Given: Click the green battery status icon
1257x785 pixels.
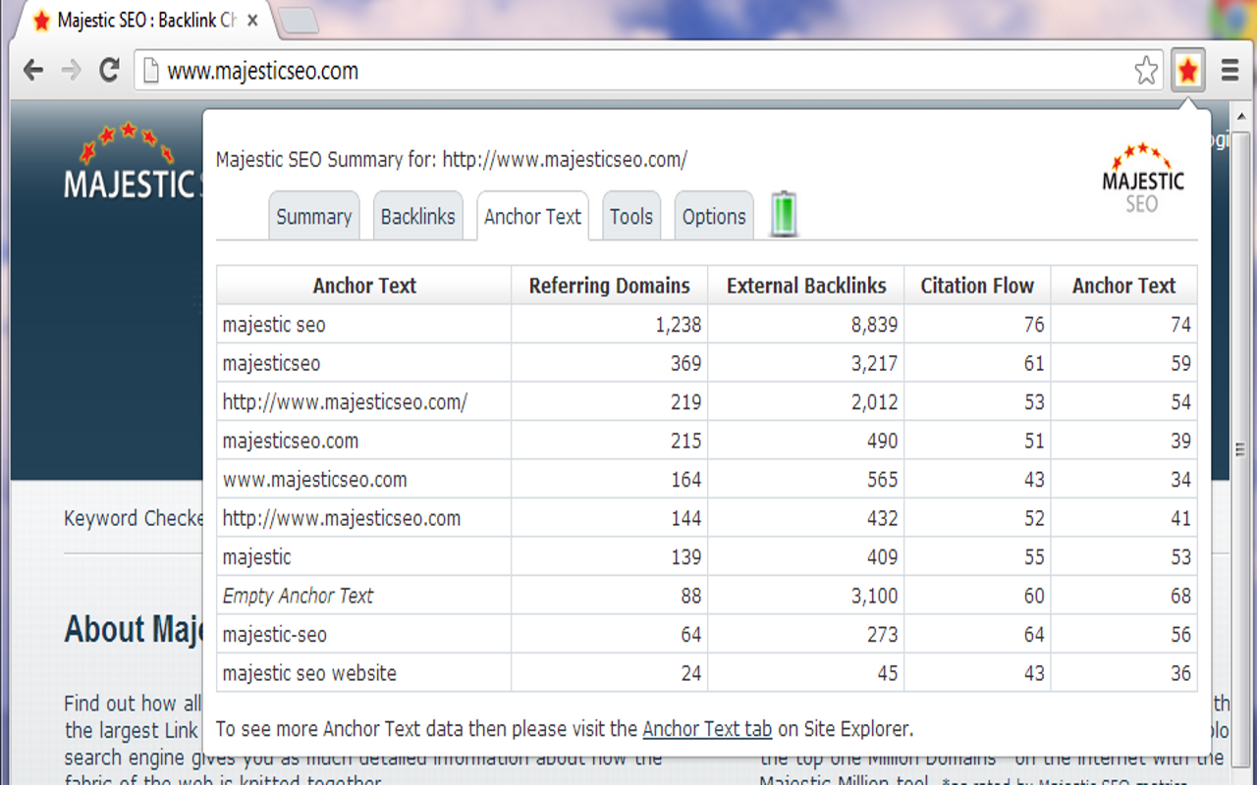Looking at the screenshot, I should tap(784, 215).
